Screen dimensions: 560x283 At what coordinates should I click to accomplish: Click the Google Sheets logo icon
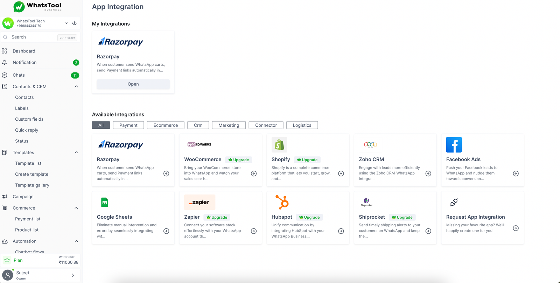point(105,202)
